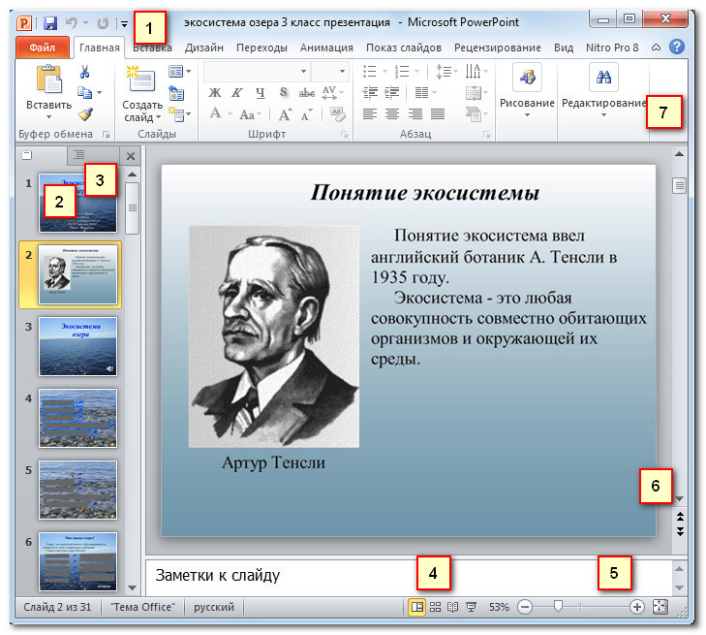Align text left icon
Image resolution: width=706 pixels, height=635 pixels.
click(370, 113)
